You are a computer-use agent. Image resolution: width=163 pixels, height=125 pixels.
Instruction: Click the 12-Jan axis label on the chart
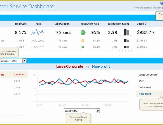pos(62,105)
